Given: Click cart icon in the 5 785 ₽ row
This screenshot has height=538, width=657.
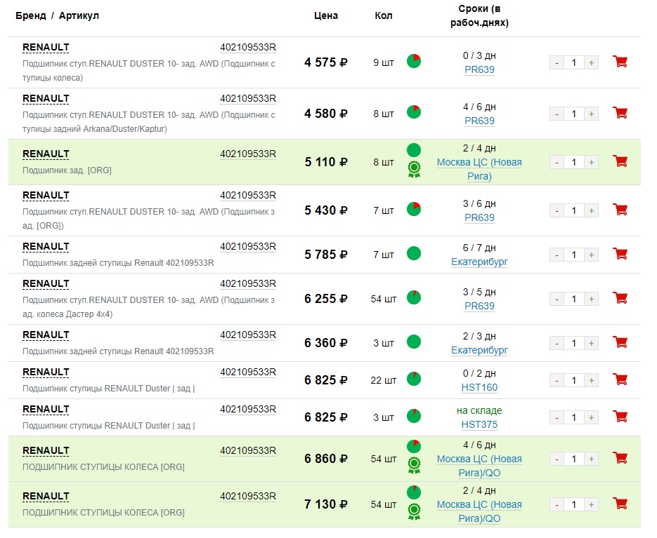Looking at the screenshot, I should coord(620,255).
